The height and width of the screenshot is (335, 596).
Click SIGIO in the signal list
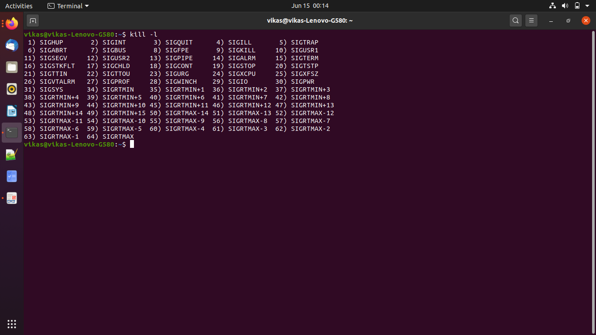[x=238, y=82]
